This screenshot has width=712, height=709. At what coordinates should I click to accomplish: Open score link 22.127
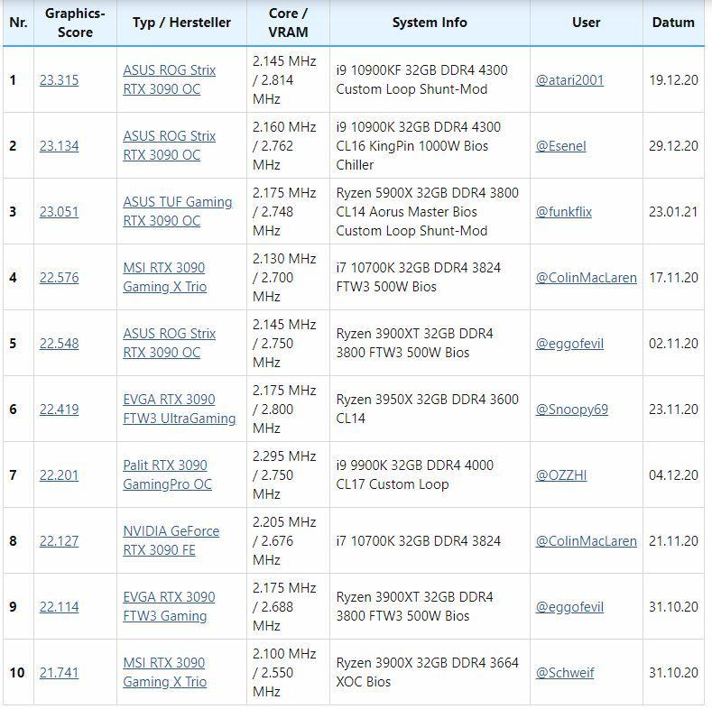[59, 541]
